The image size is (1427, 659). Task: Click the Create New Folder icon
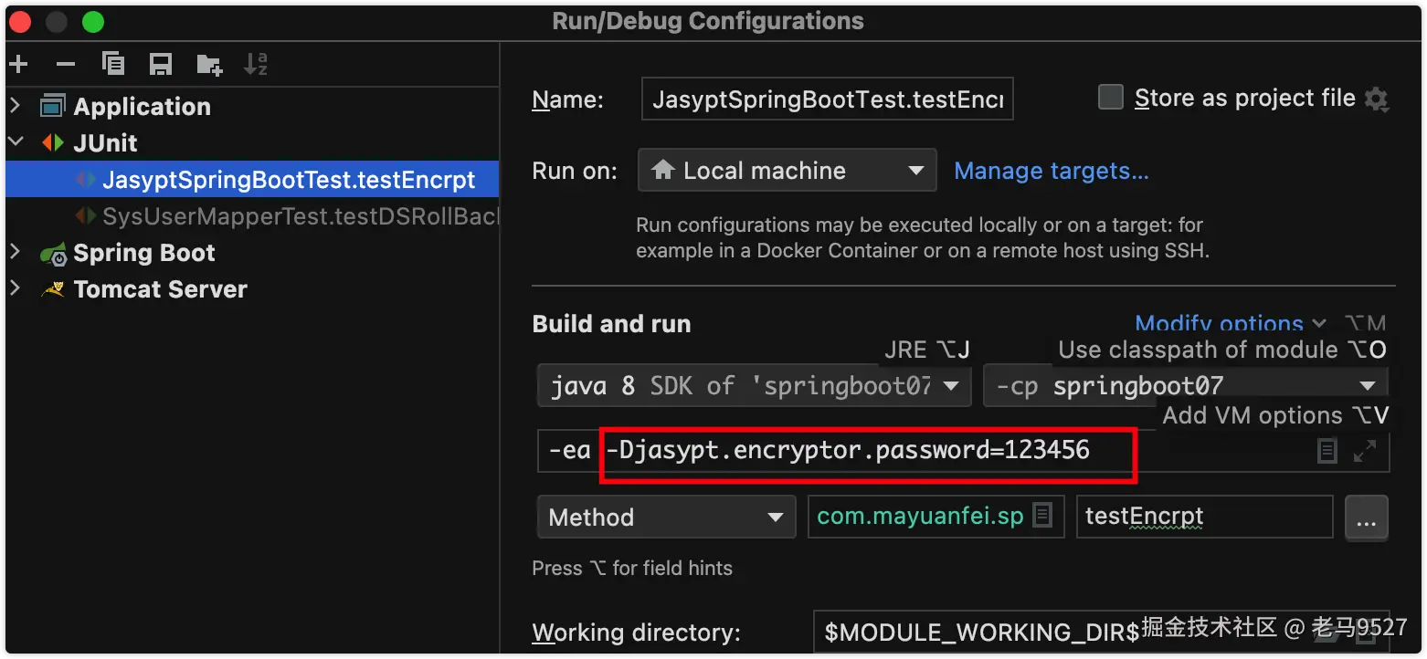click(209, 64)
